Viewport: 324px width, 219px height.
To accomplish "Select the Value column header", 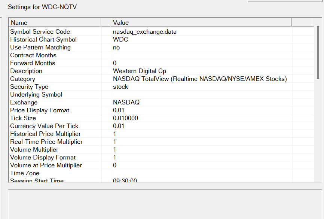I will (201, 22).
